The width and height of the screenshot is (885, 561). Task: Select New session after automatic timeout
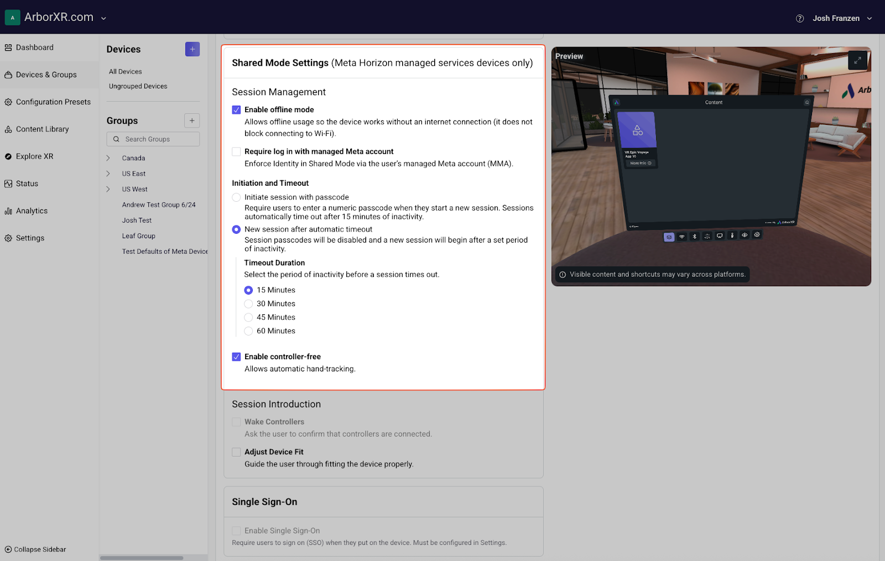[236, 229]
